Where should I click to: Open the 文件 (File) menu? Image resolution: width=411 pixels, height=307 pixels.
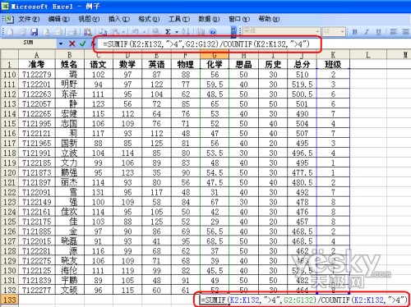click(29, 19)
